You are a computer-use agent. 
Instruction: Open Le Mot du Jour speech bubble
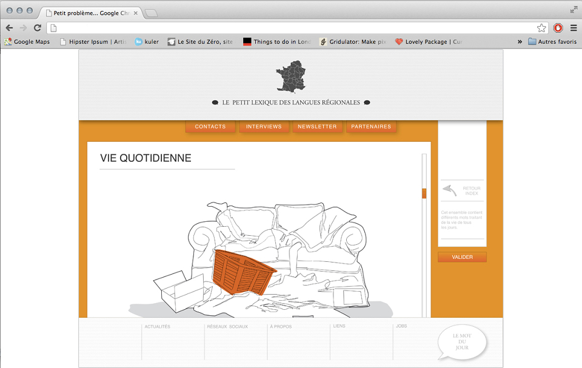(x=462, y=342)
